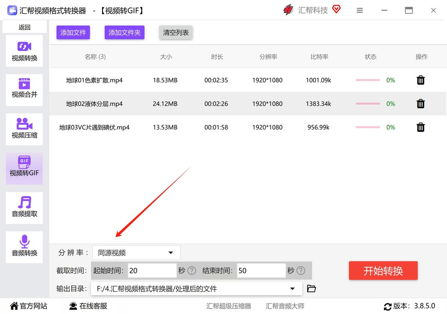447x314 pixels.
Task: Open hamburger menu in title bar
Action: click(x=360, y=10)
